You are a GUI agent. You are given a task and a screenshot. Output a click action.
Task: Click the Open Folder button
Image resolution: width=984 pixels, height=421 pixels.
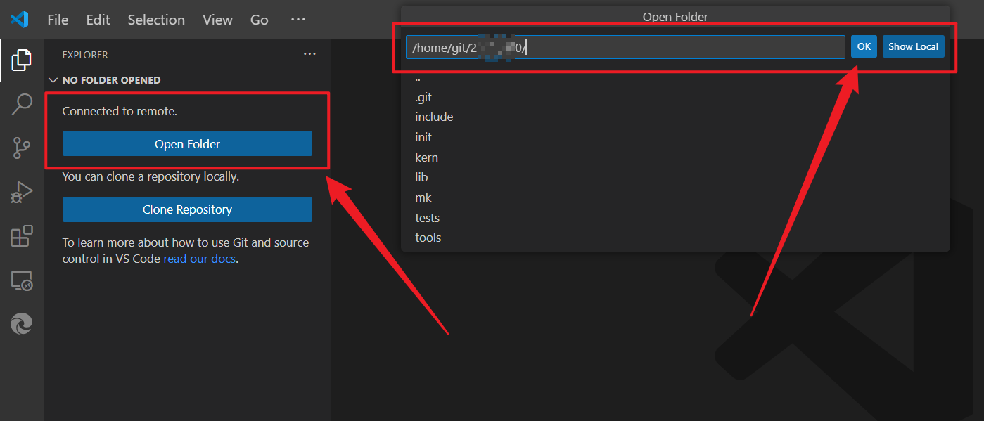[187, 144]
